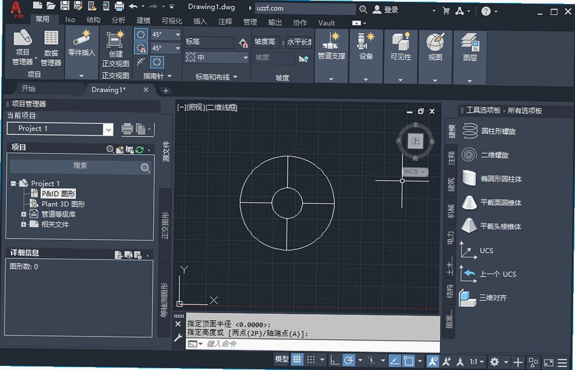Click the 零件插入 part insert icon

82,44
